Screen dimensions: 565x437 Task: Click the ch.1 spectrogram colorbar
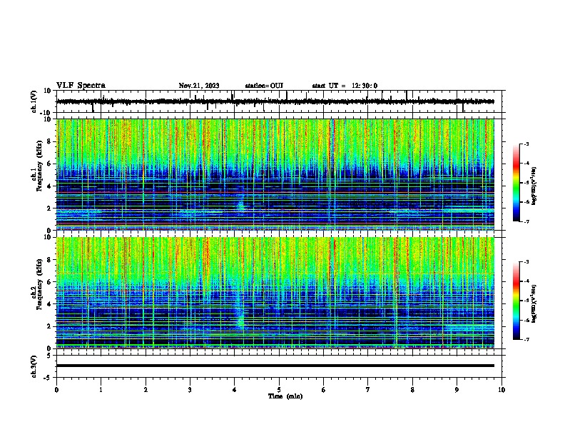coord(516,183)
